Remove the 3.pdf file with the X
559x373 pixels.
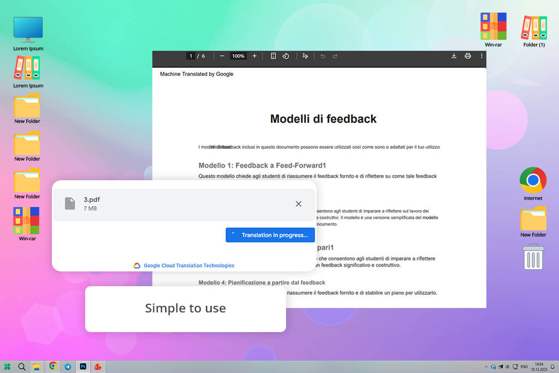(299, 204)
